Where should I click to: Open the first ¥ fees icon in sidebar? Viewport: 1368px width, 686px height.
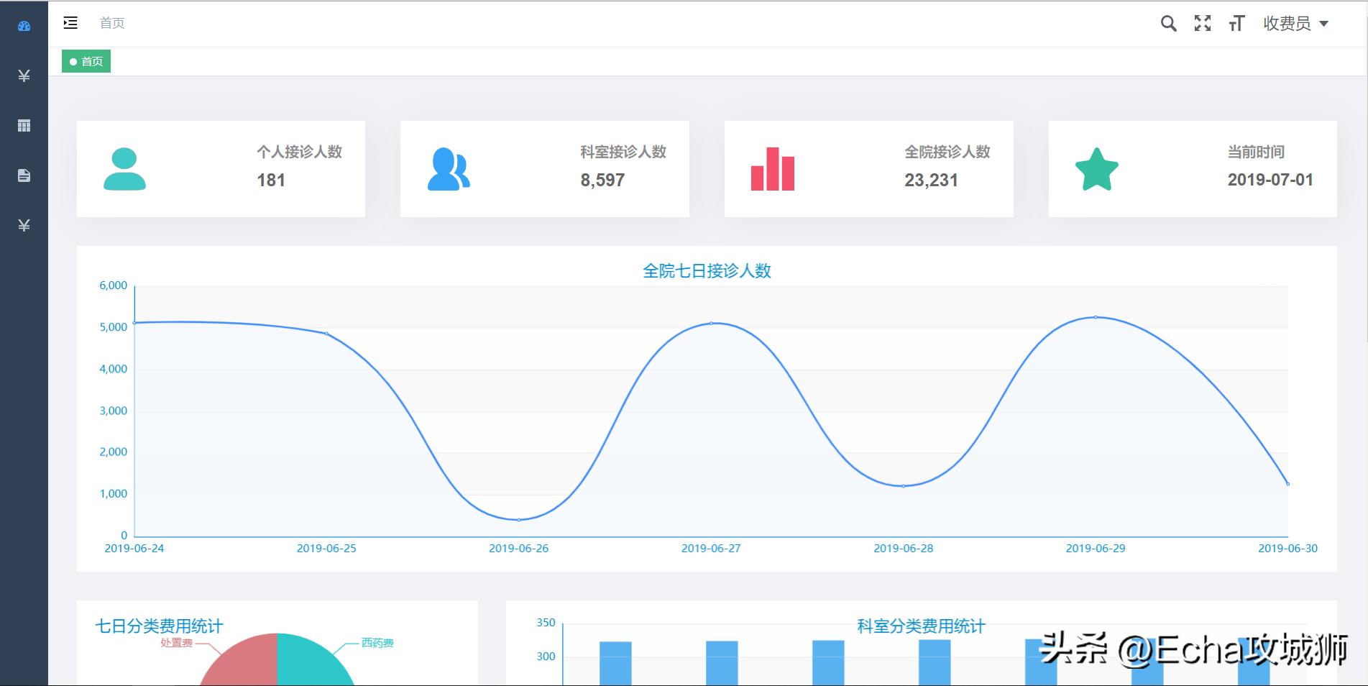(24, 74)
